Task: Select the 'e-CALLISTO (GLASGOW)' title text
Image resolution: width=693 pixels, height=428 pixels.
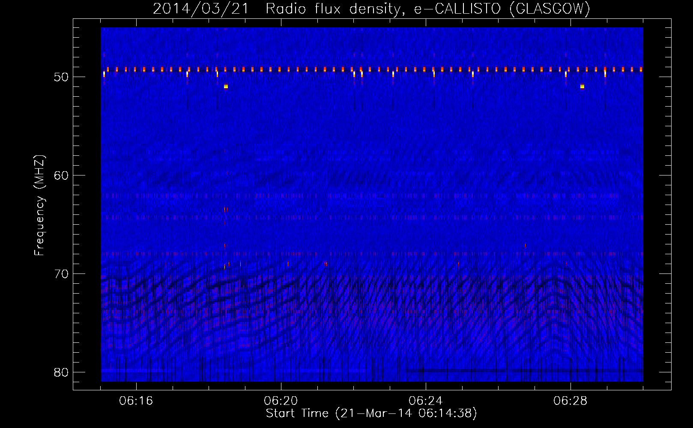Action: tap(502, 9)
